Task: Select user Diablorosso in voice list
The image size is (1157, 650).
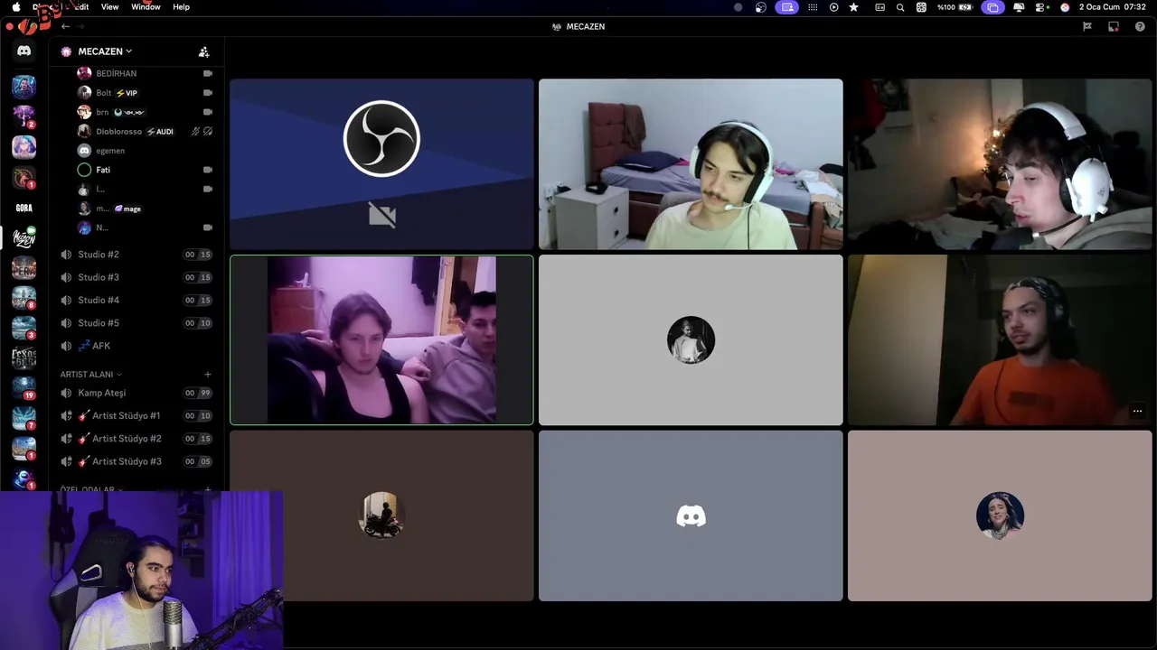Action: [145, 131]
